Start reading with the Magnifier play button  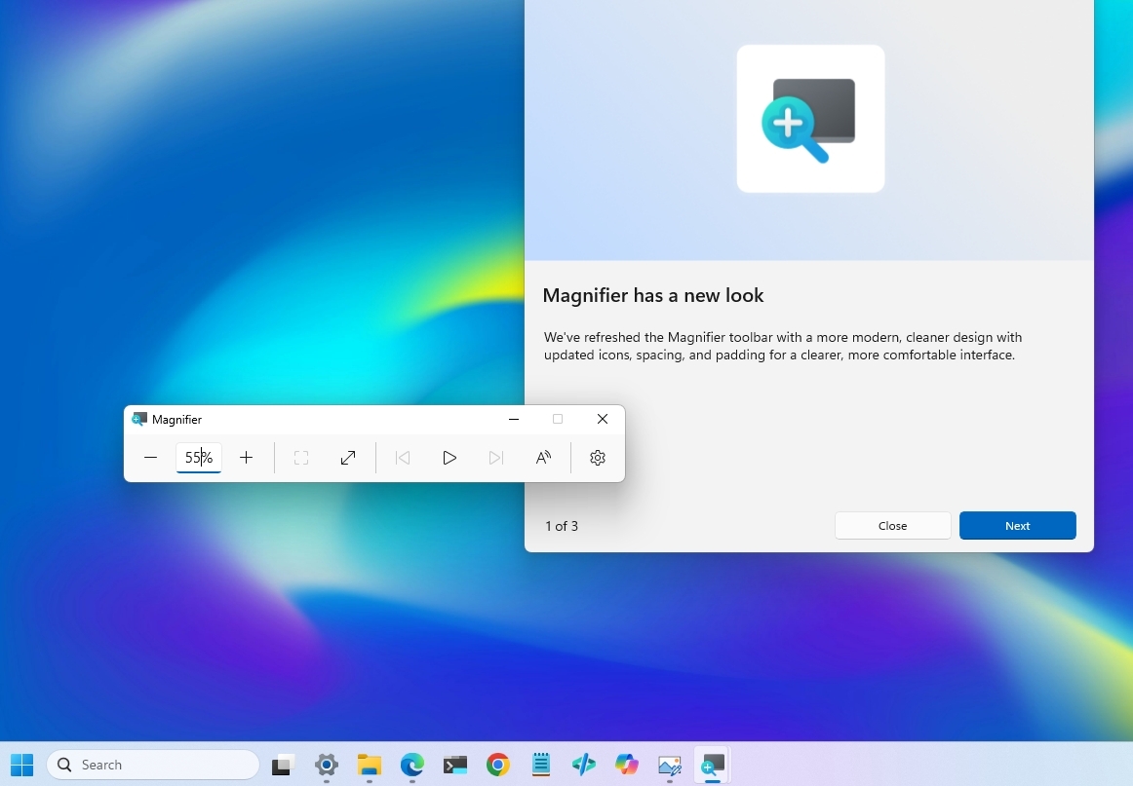449,458
